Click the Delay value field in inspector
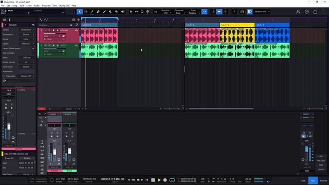 27,58
